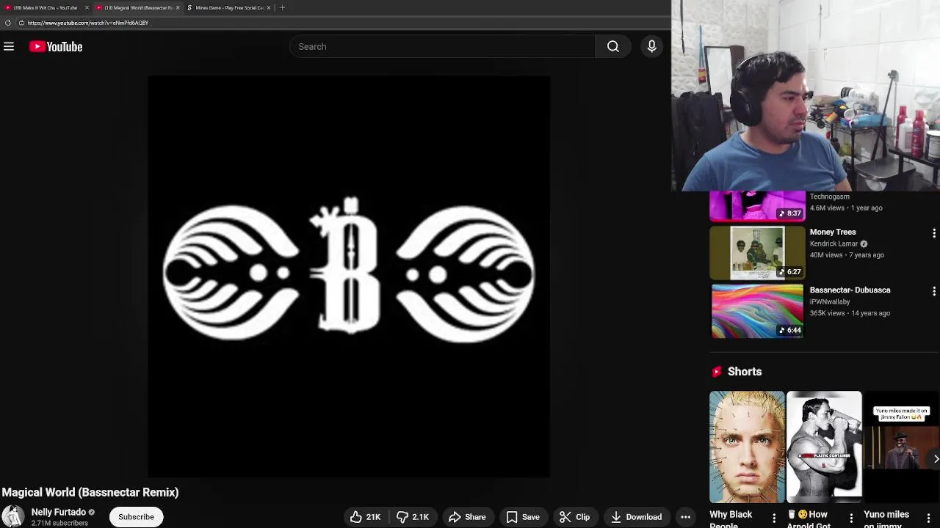Open Bassnectar- Dubuasca colorful thumbnail
The width and height of the screenshot is (940, 528).
(757, 312)
